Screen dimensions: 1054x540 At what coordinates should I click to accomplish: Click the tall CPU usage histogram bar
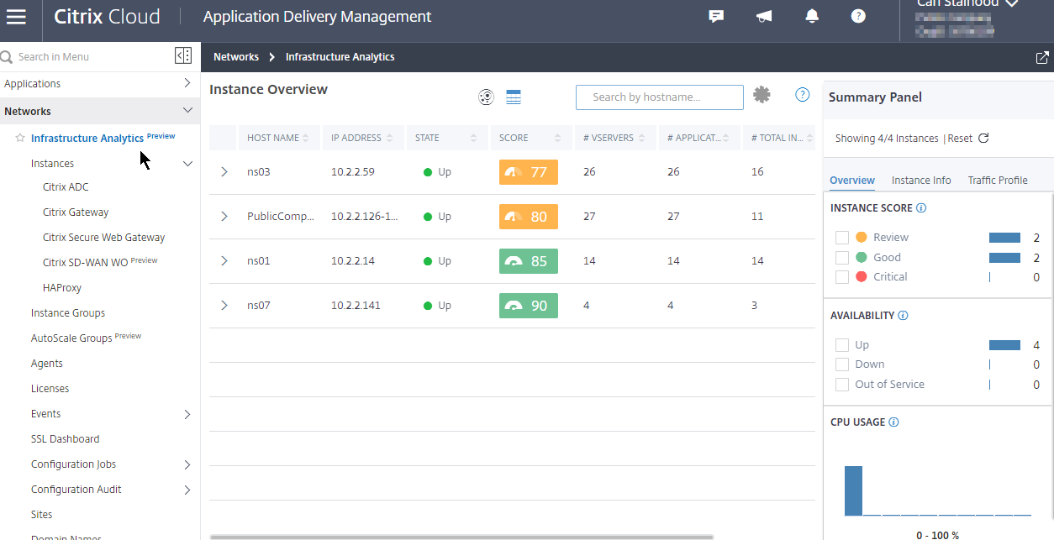click(853, 490)
